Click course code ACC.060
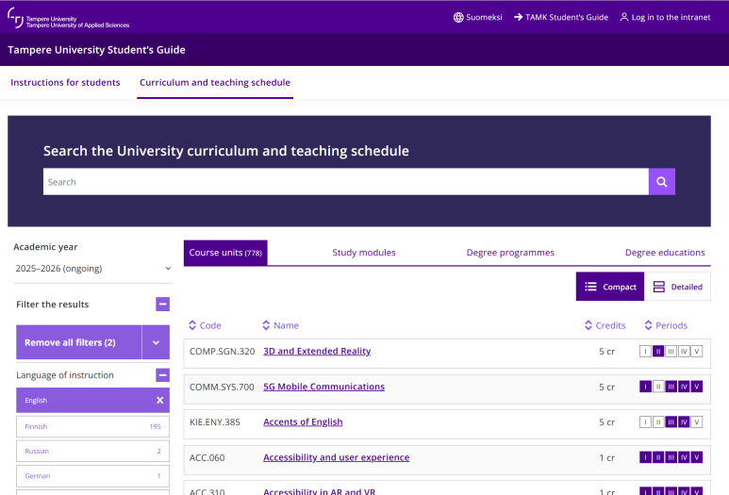This screenshot has width=729, height=495. tap(207, 457)
